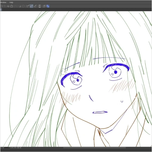152x152 pixels.
Task: Open the Window menu
Action: (3, 2)
